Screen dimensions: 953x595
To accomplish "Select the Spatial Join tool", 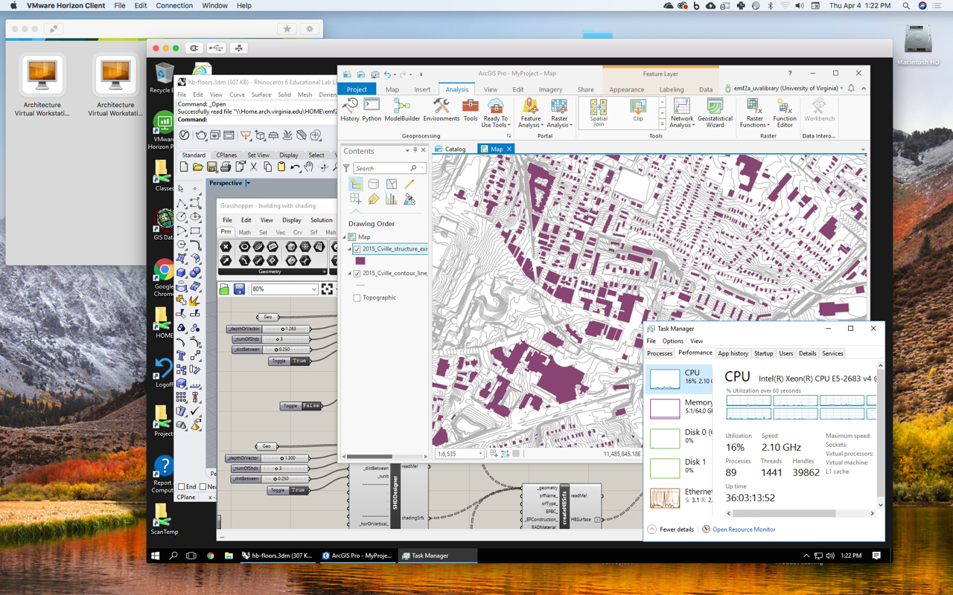I will click(599, 114).
